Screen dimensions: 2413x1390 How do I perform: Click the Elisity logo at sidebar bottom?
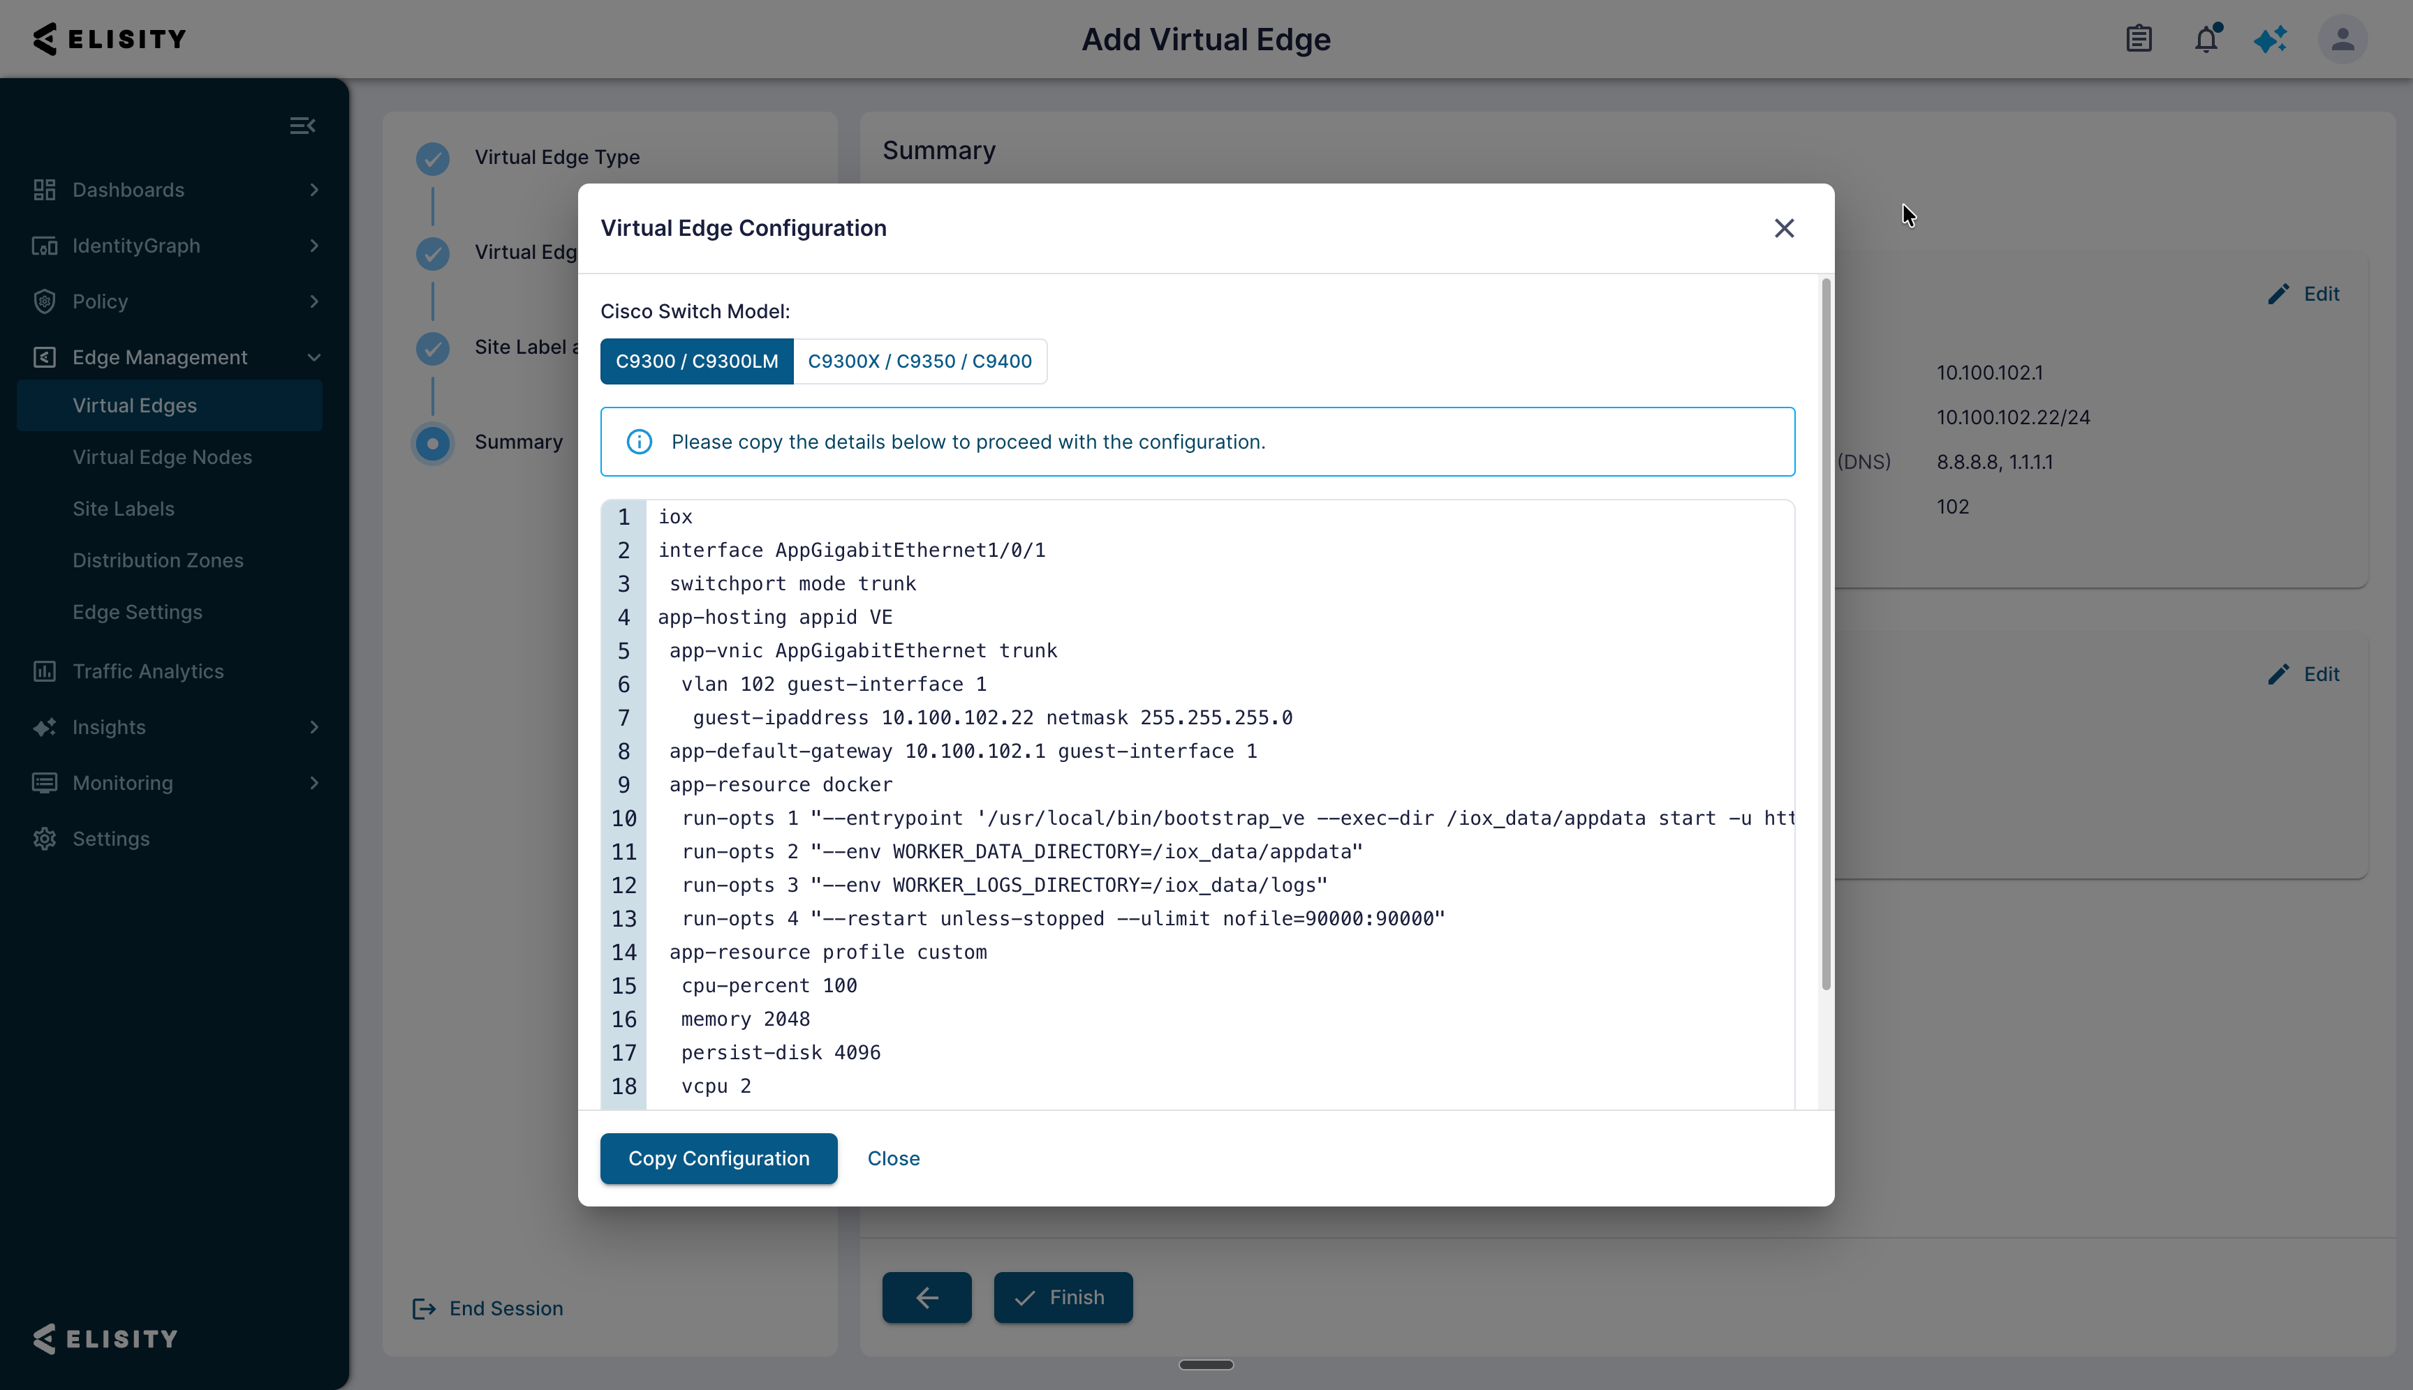pyautogui.click(x=105, y=1338)
